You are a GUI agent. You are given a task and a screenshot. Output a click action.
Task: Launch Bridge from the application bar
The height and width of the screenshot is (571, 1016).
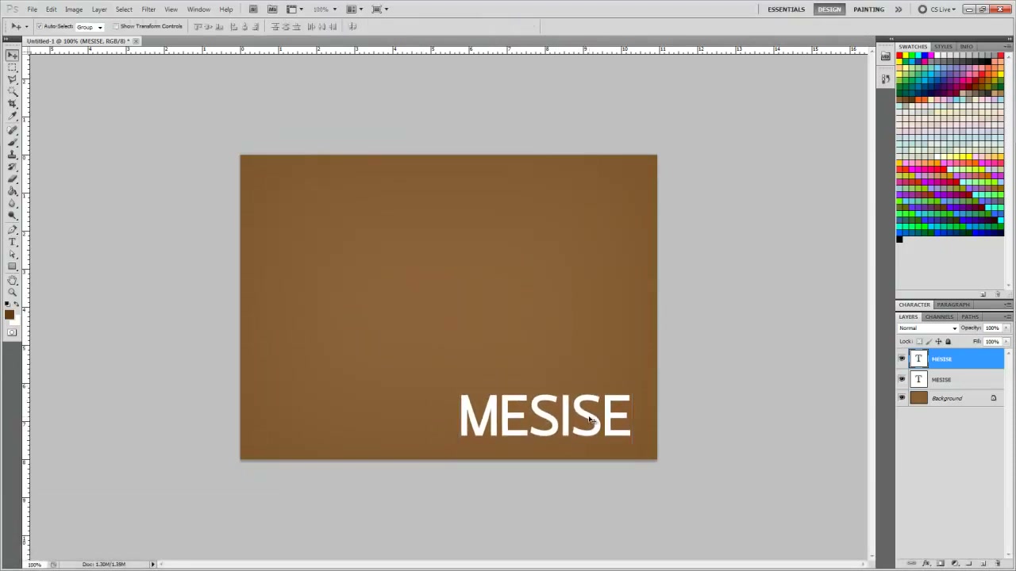(253, 9)
